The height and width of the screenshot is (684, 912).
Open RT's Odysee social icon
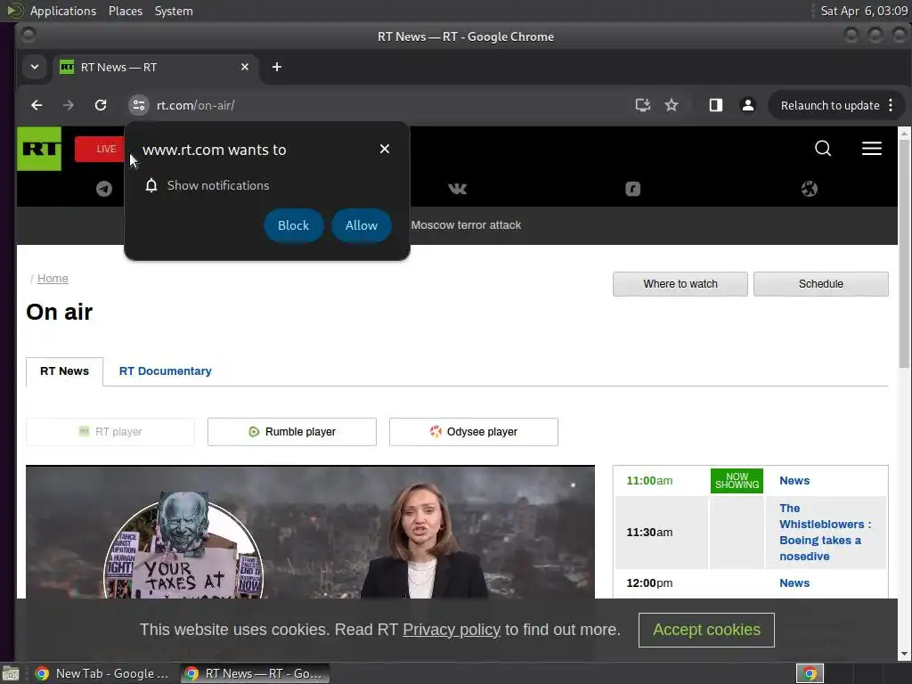click(809, 189)
